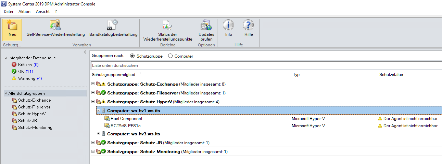Click Updates prüfen icon
The image size is (442, 164).
[x=206, y=26]
